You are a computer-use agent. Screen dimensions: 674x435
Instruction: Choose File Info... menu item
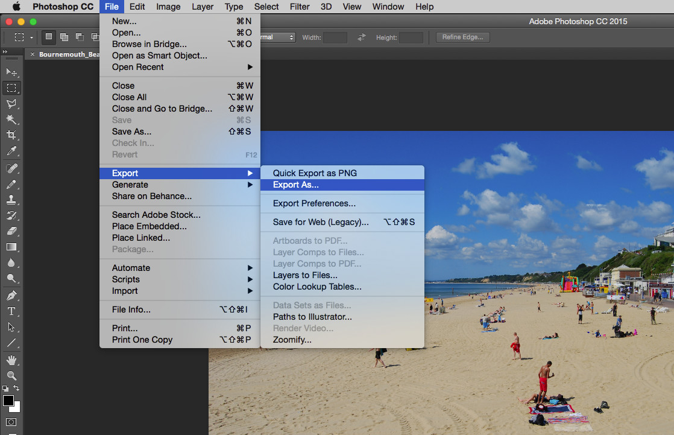(180, 310)
